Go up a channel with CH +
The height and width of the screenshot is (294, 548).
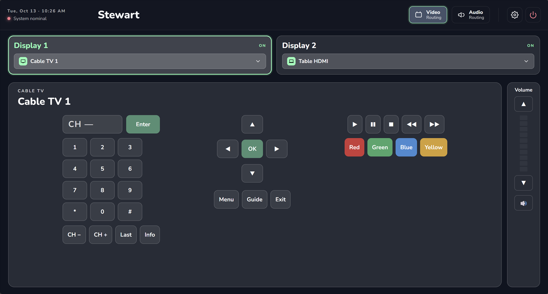100,235
